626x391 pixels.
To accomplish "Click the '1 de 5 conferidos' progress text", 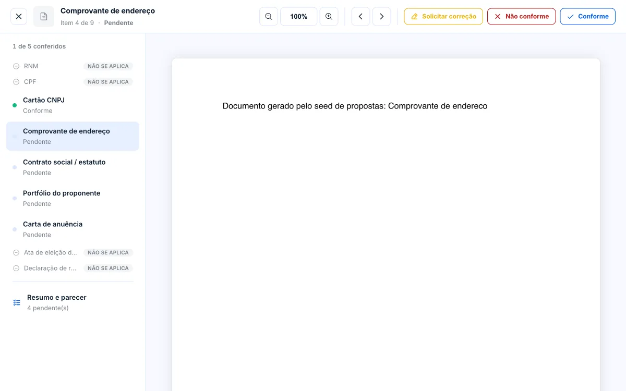I will (x=39, y=46).
